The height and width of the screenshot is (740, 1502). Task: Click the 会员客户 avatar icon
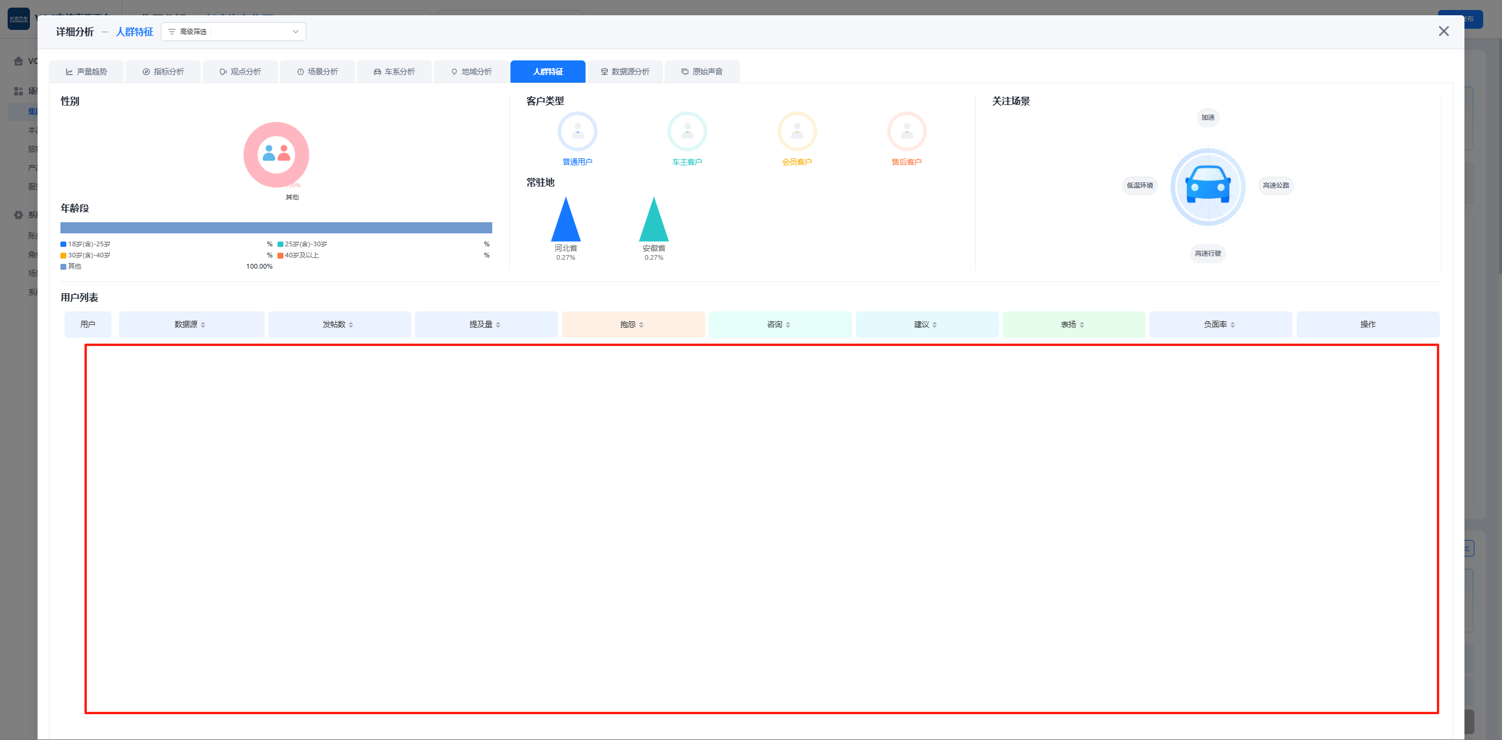(797, 132)
